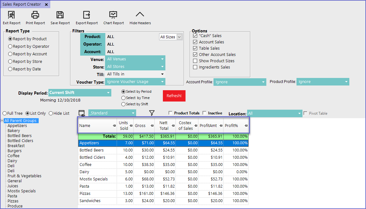The image size is (366, 209).
Task: Switch to the Sales Report Creator tab
Action: [22, 4]
